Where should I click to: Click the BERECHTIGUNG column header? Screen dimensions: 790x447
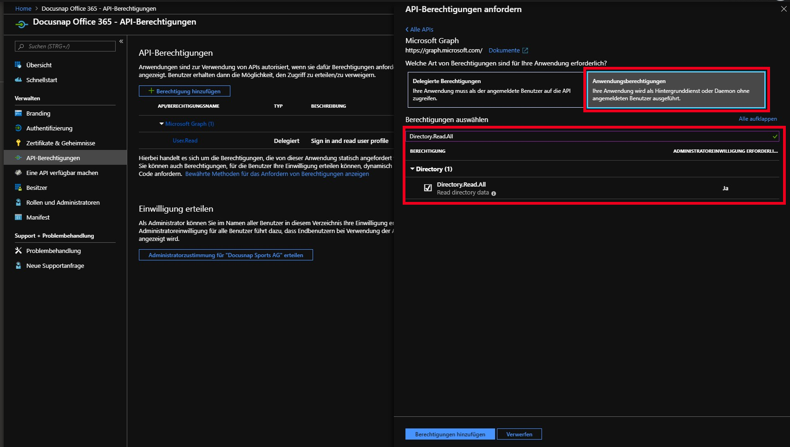(x=428, y=151)
